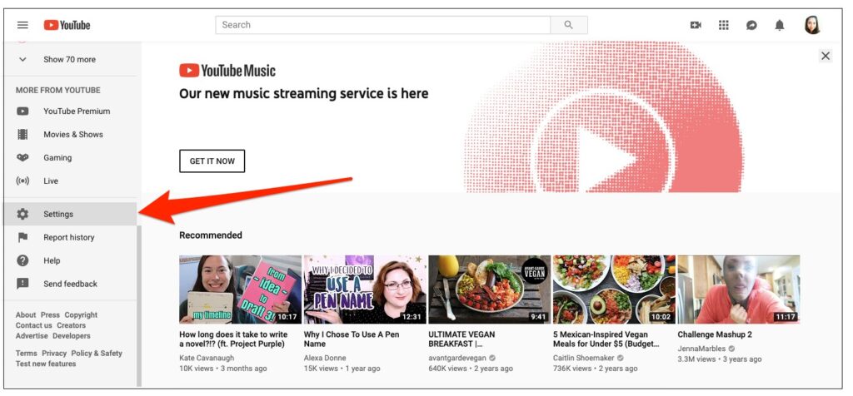
Task: Open Movies & Shows from sidebar
Action: point(70,134)
